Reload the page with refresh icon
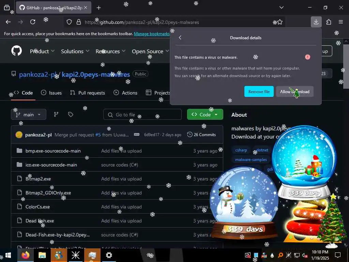 click(33, 22)
